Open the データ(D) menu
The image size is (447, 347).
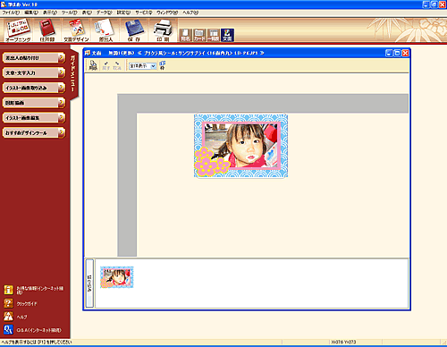(104, 13)
